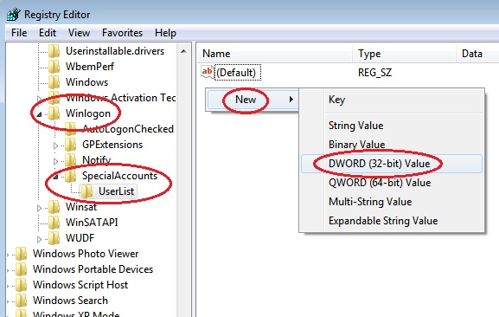
Task: Click the REG_SZ type cell
Action: [x=374, y=73]
